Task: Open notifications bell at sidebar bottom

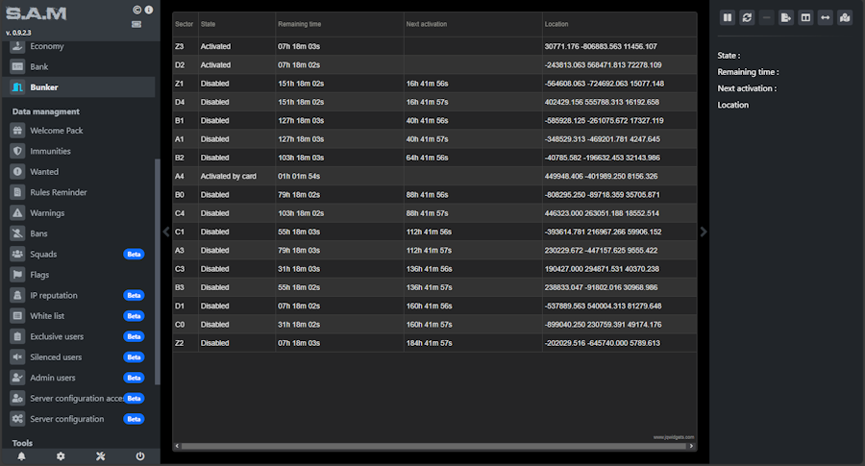Action: (21, 456)
